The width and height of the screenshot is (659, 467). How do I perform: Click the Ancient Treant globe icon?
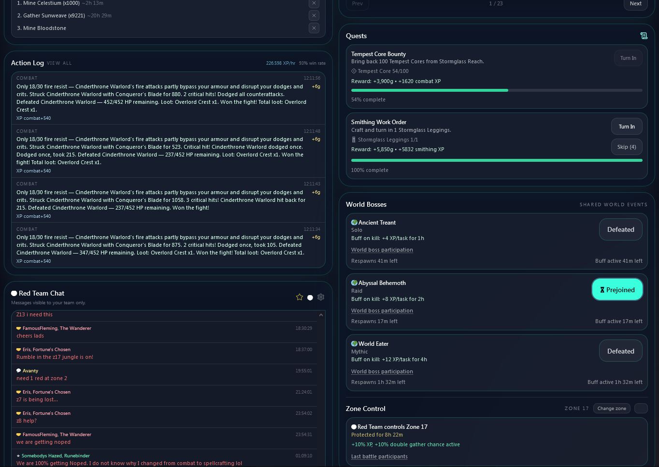(x=354, y=223)
